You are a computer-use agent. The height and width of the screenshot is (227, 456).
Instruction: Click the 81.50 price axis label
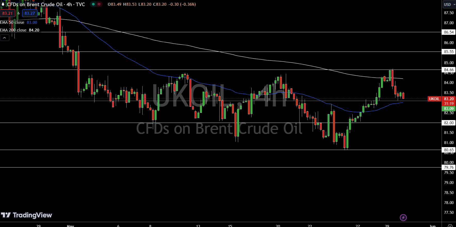click(449, 133)
